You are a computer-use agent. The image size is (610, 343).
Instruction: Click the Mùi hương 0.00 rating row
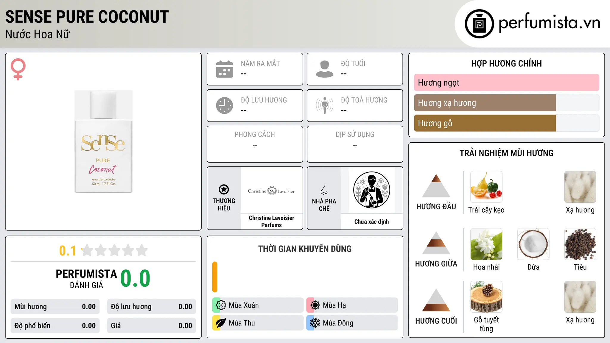55,307
